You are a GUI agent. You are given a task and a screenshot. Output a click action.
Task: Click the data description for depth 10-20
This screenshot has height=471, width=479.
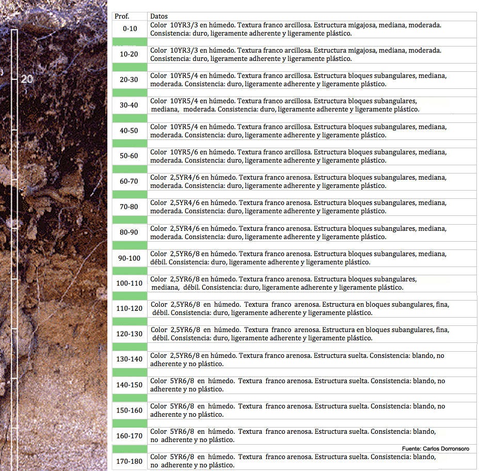[312, 54]
